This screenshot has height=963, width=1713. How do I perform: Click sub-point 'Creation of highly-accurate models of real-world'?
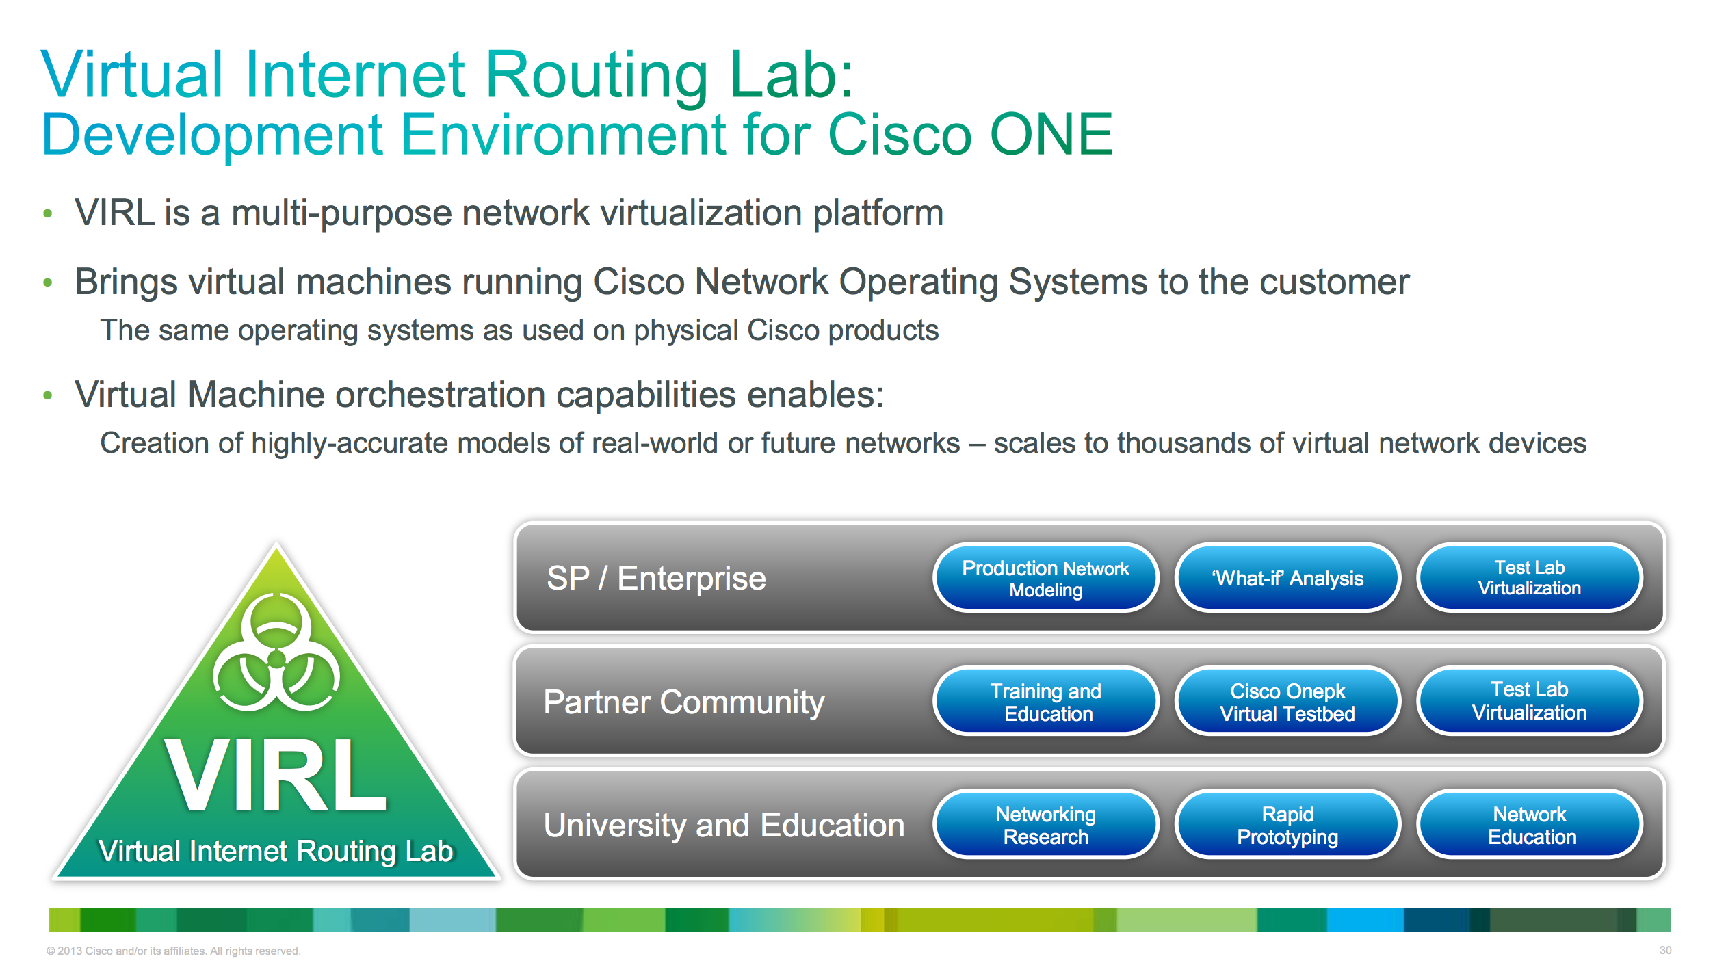tap(843, 443)
